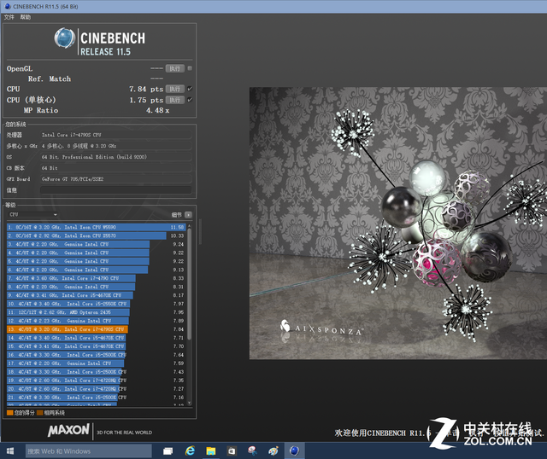Run the CPU test with its 执行 button
Image resolution: width=547 pixels, height=459 pixels.
[174, 89]
